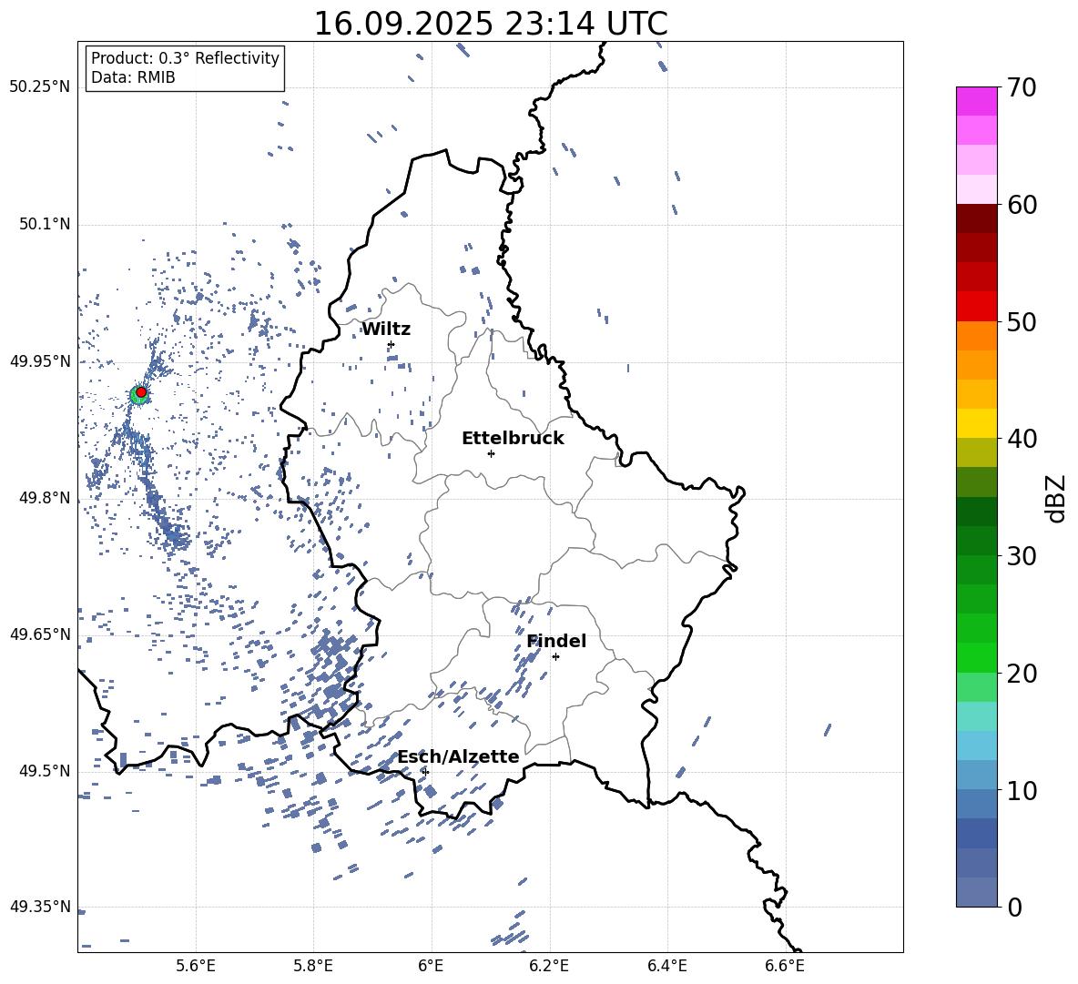Pick the orange colorbar swatch below 50

(977, 336)
